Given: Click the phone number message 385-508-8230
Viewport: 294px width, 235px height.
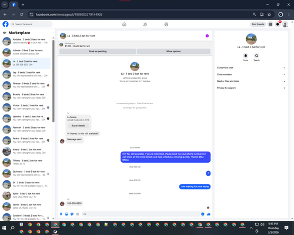Looking at the screenshot, I should coord(74,203).
